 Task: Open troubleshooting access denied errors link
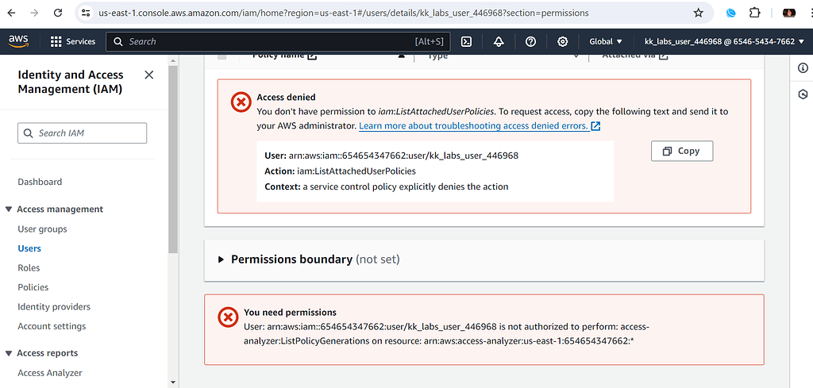(479, 126)
